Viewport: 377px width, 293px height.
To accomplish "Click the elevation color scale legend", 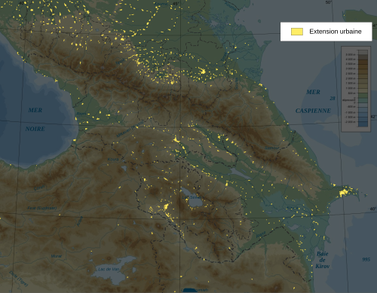I will [356, 89].
